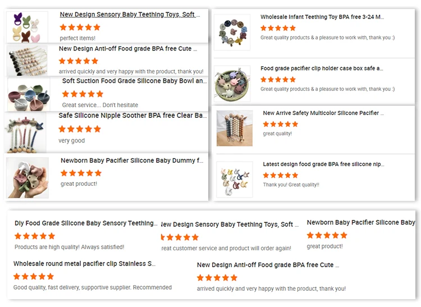Open Latest design food grade silicone nipple link
This screenshot has height=307, width=421.
[323, 164]
